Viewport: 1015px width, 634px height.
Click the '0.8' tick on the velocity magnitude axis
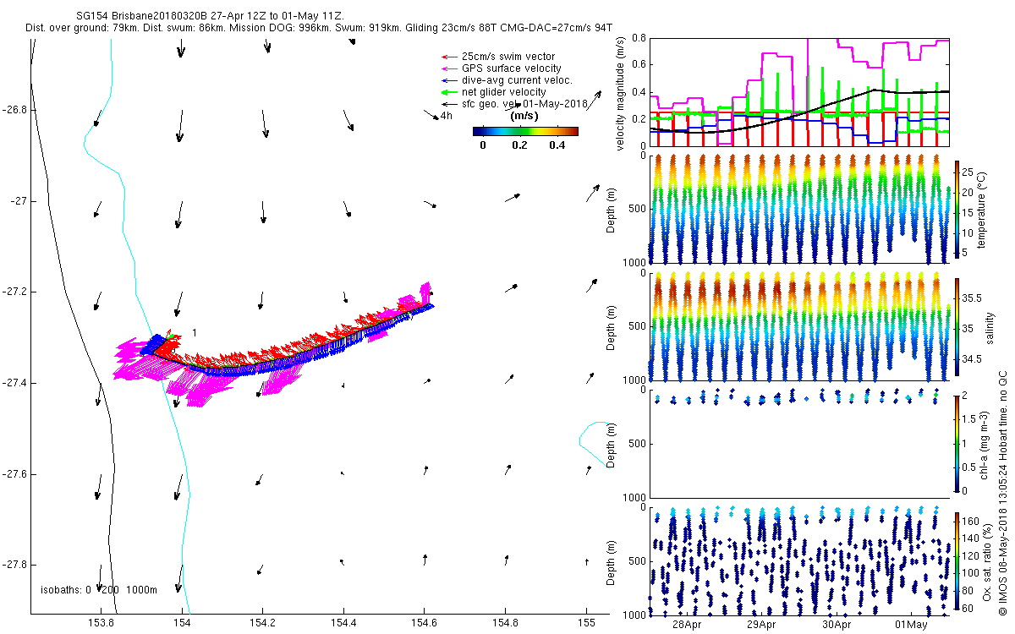coord(639,39)
